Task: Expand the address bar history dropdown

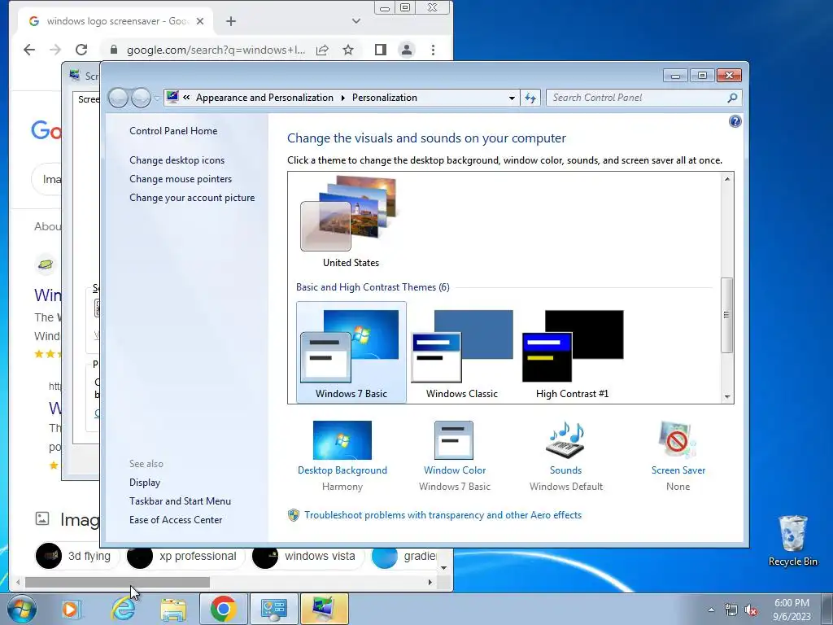Action: [512, 98]
